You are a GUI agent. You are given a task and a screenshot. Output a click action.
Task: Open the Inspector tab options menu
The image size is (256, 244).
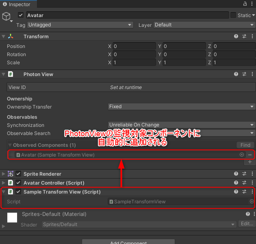click(x=252, y=4)
